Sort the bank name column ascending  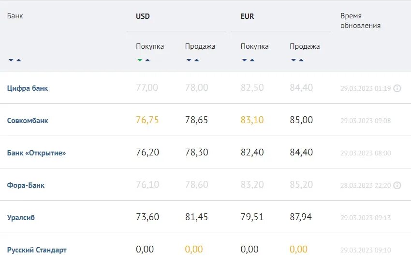point(18,60)
